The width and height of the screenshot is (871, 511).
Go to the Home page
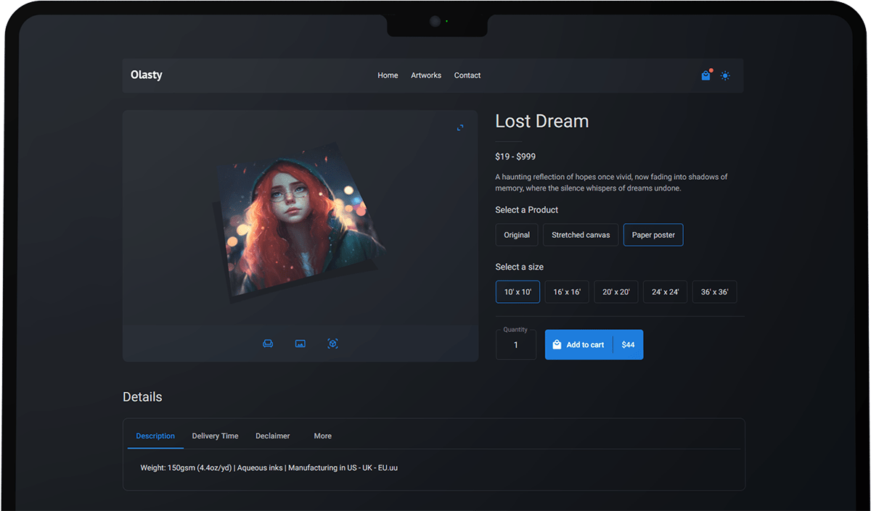pyautogui.click(x=388, y=75)
